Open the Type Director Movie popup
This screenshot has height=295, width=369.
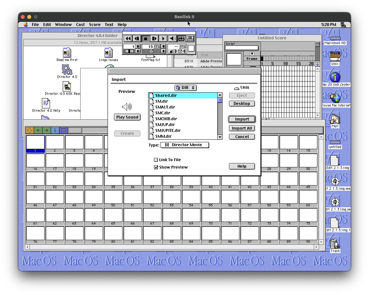(x=184, y=145)
